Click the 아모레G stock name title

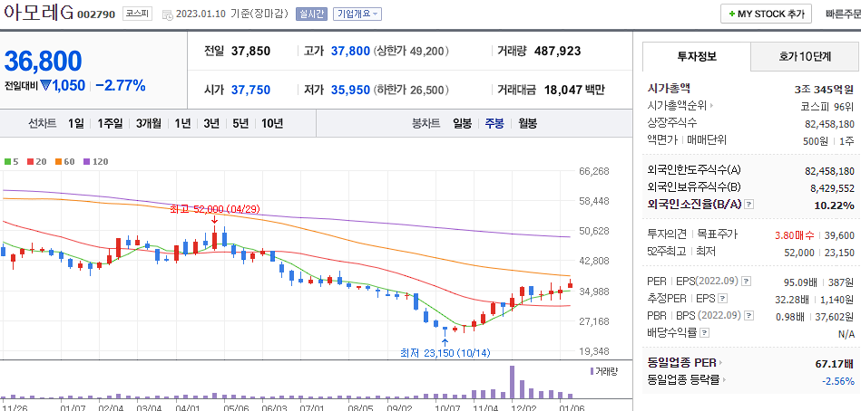pyautogui.click(x=38, y=14)
